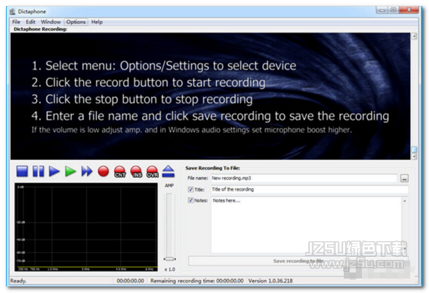Click the instructions panel scroll-up arrow
Viewport: 429px width, 293px height.
click(x=414, y=36)
